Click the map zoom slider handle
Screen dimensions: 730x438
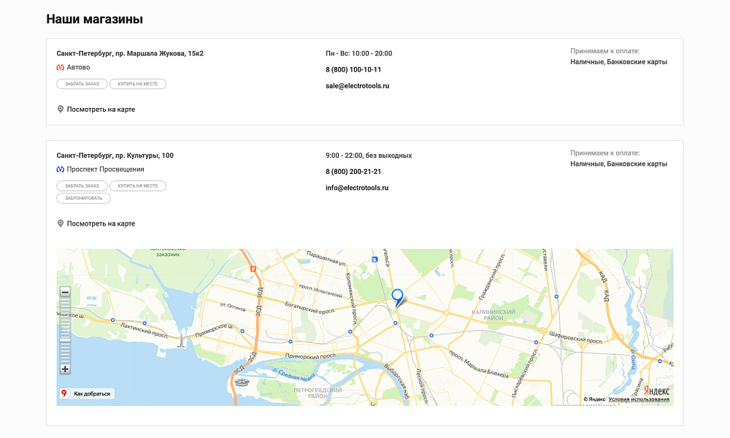[65, 339]
